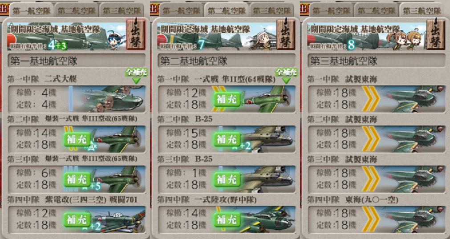Edit the 第一基地航空隊 name field
Image resolution: width=450 pixels, height=239 pixels.
[x=77, y=61]
